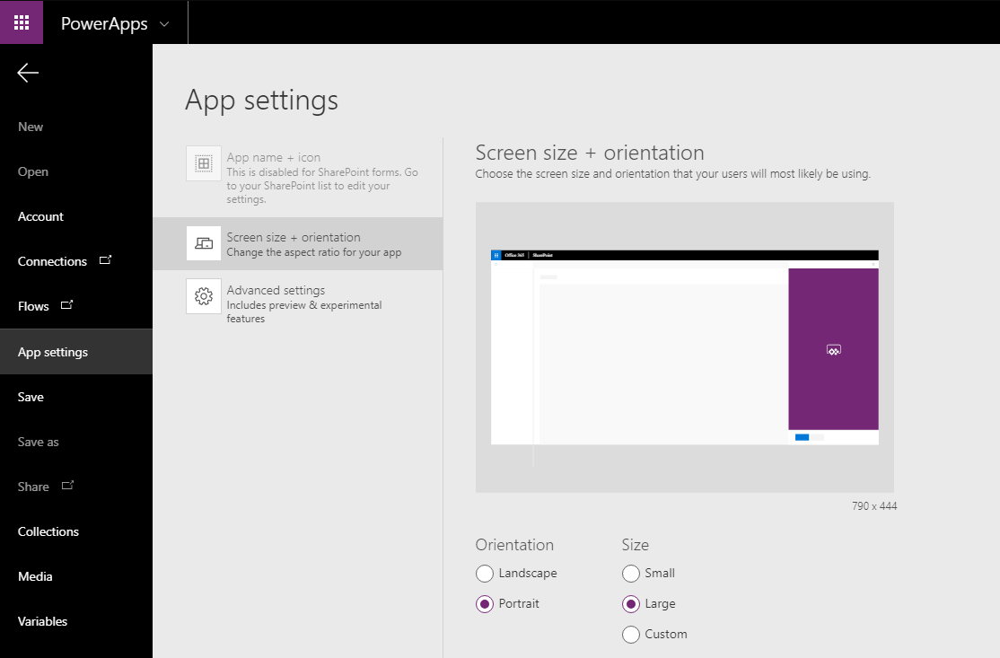Click the disabled App name + icon section
The width and height of the screenshot is (1000, 658).
[x=298, y=177]
